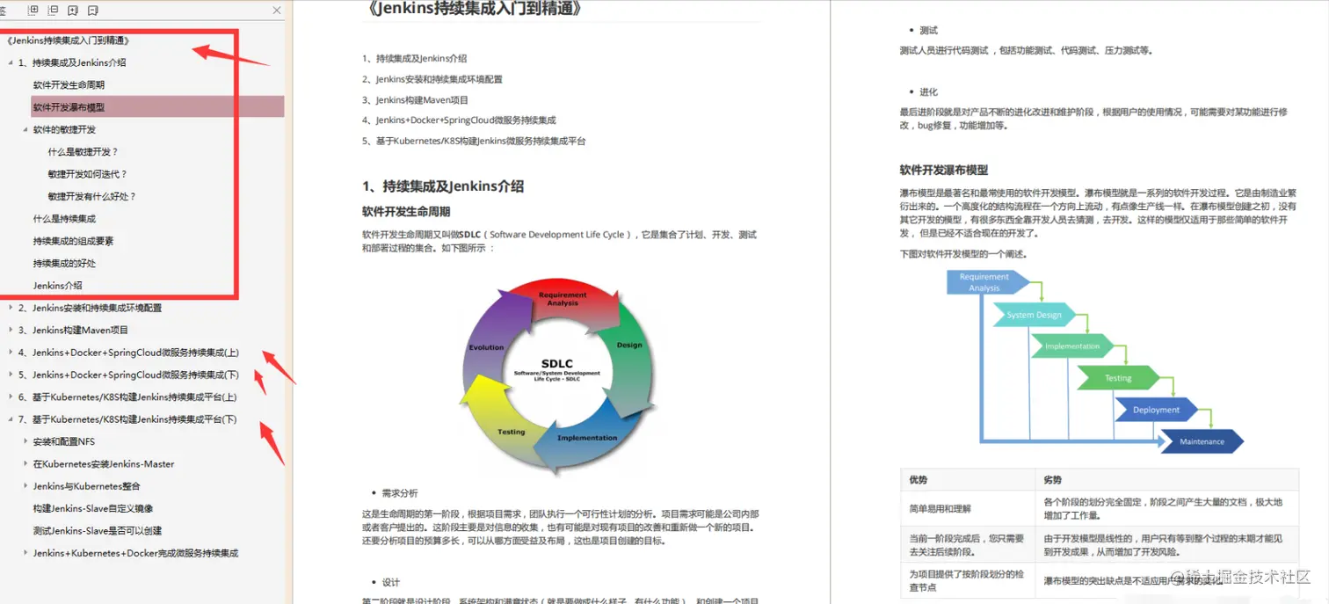The width and height of the screenshot is (1329, 604).
Task: Open bookmark 构建Jenkins-Slave自定义镜像
Action: pyautogui.click(x=93, y=508)
